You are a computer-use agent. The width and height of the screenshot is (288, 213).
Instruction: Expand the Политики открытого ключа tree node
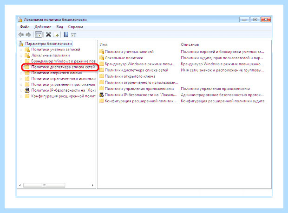21,73
